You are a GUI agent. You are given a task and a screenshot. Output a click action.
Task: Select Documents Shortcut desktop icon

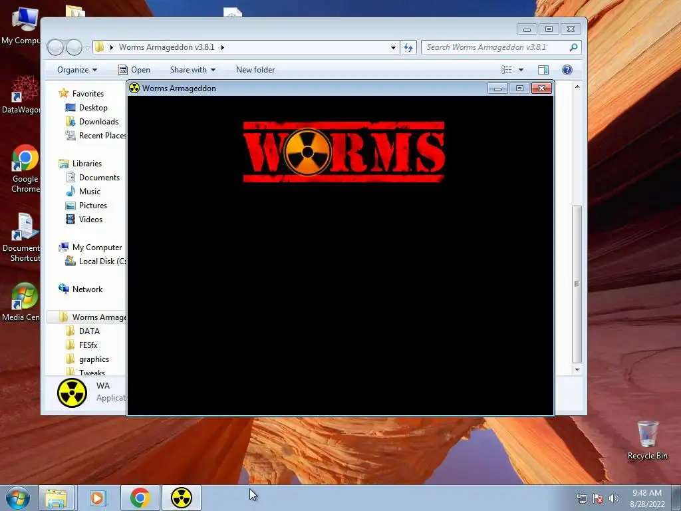21,238
